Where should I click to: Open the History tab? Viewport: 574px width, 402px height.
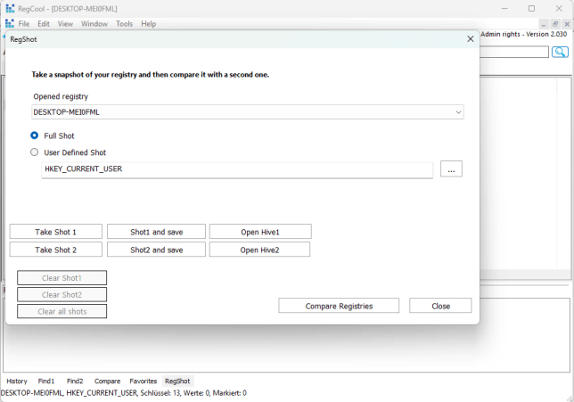(17, 381)
